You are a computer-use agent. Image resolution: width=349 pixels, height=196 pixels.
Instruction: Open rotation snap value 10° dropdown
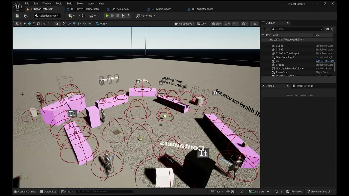pos(91,24)
